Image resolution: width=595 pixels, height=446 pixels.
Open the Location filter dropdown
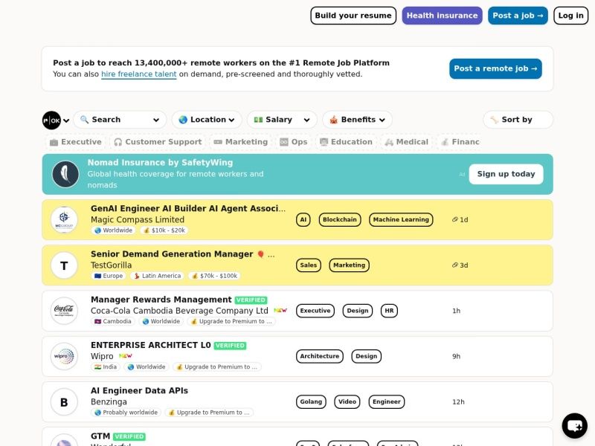coord(207,120)
